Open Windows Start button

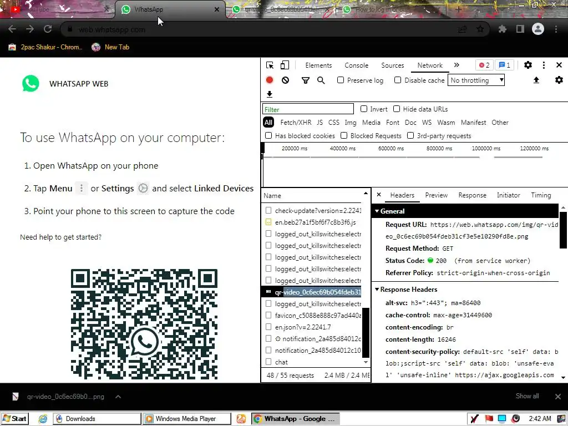coord(15,419)
